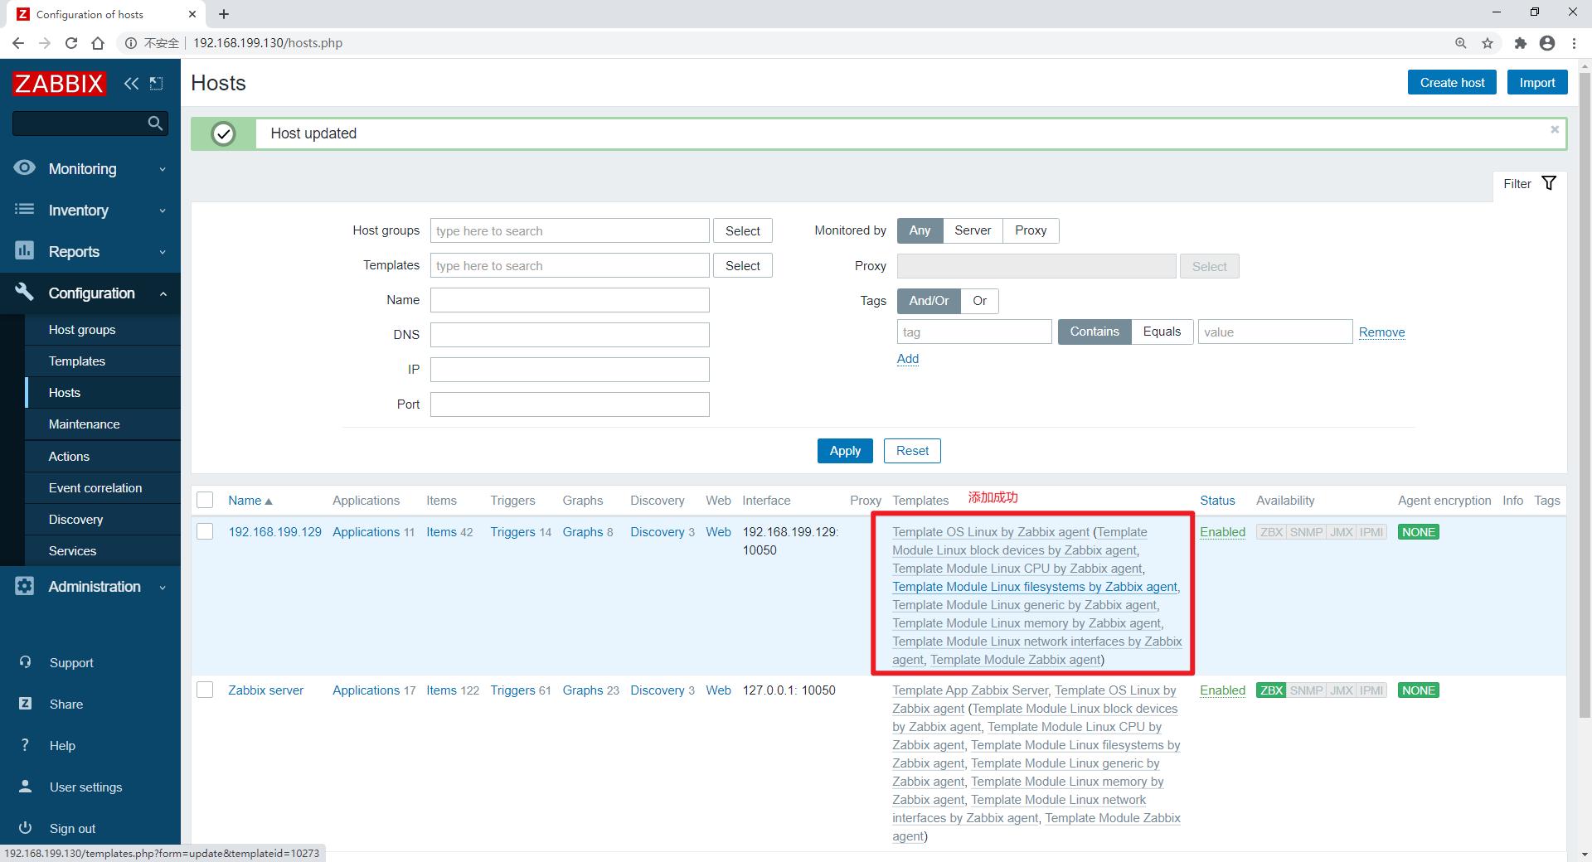
Task: Expand the Reports menu
Action: (x=90, y=251)
